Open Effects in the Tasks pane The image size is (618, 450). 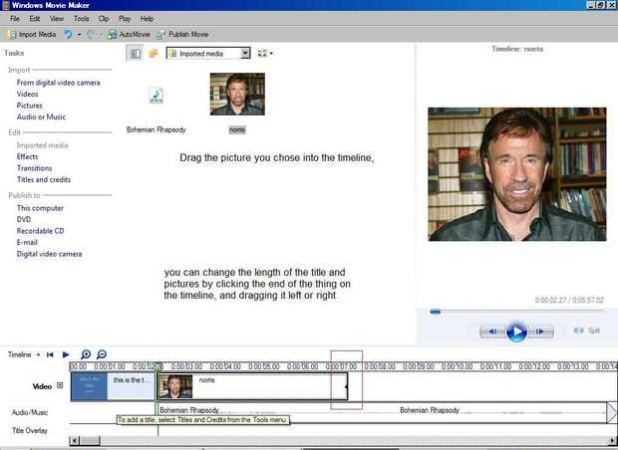(x=27, y=156)
